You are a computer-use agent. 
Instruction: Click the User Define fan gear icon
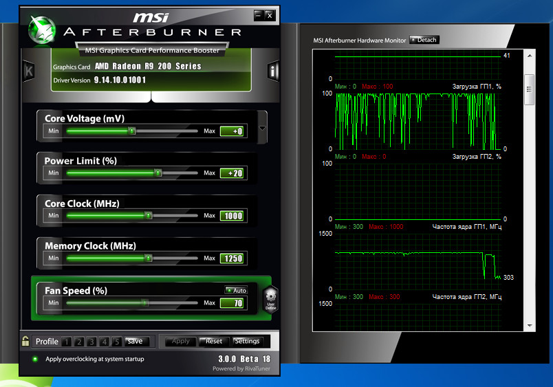(x=270, y=300)
